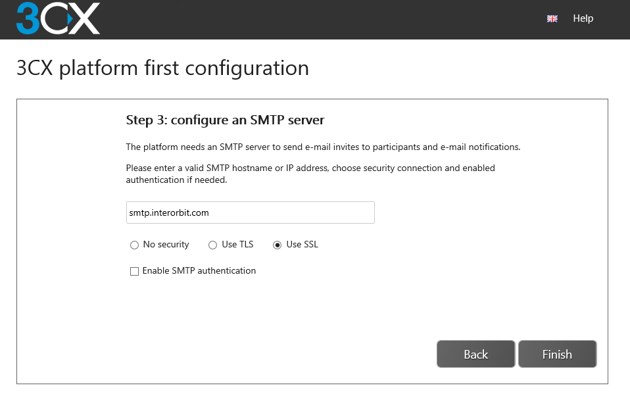This screenshot has height=400, width=630.
Task: Click the 'Please enter a valid SMTP hostname' paragraph
Action: 310,174
